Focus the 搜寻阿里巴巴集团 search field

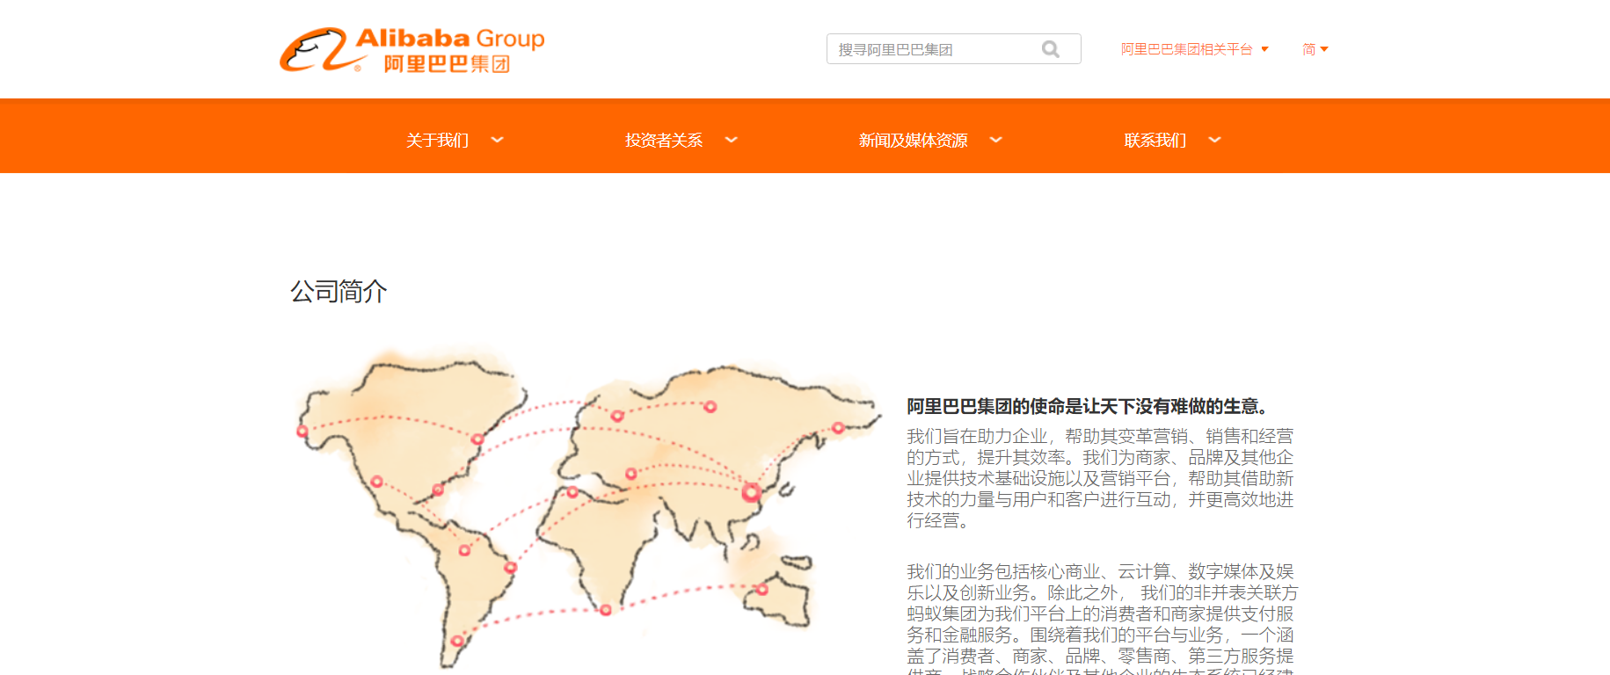pos(953,49)
